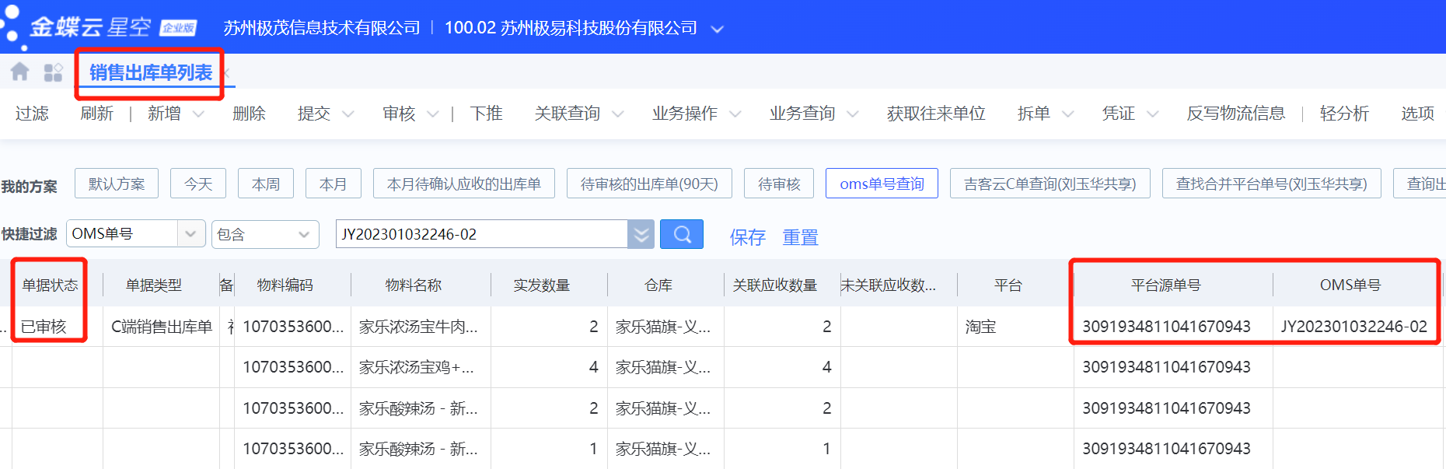Expand the 新增 dropdown arrow

[198, 114]
